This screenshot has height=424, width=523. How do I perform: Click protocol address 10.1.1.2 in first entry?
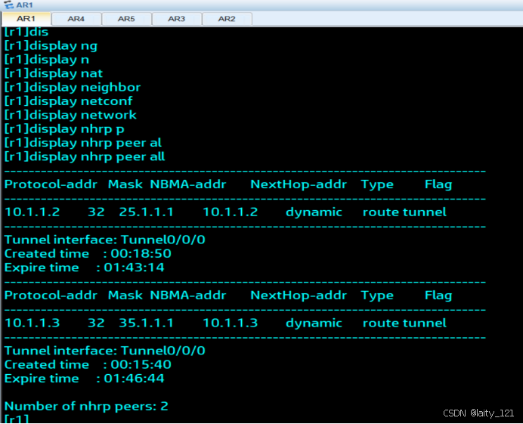coord(32,212)
